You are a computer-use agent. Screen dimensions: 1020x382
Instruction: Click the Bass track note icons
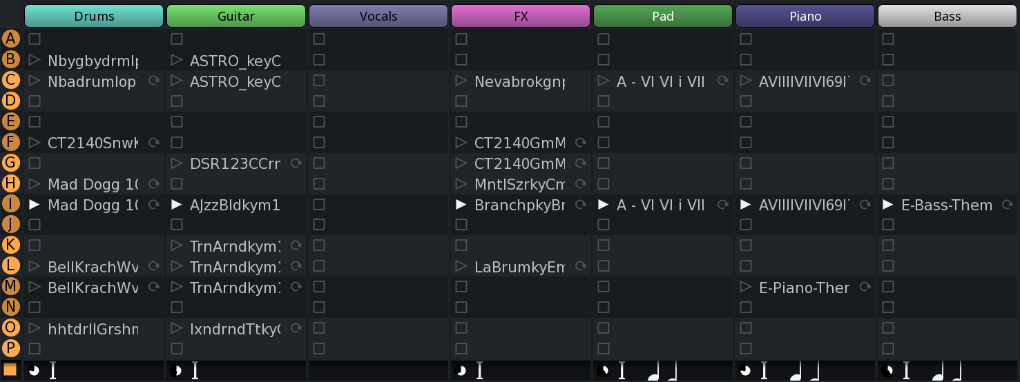pos(947,372)
